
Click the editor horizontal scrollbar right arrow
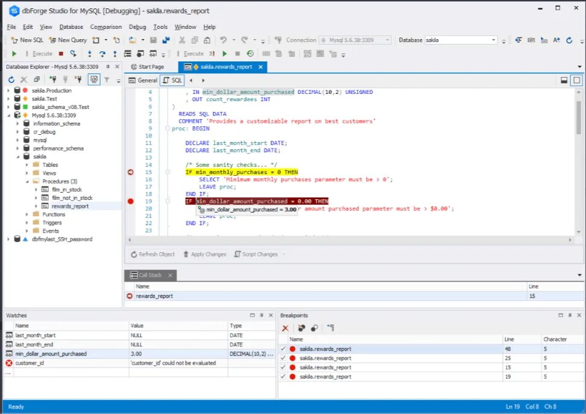tap(570, 240)
